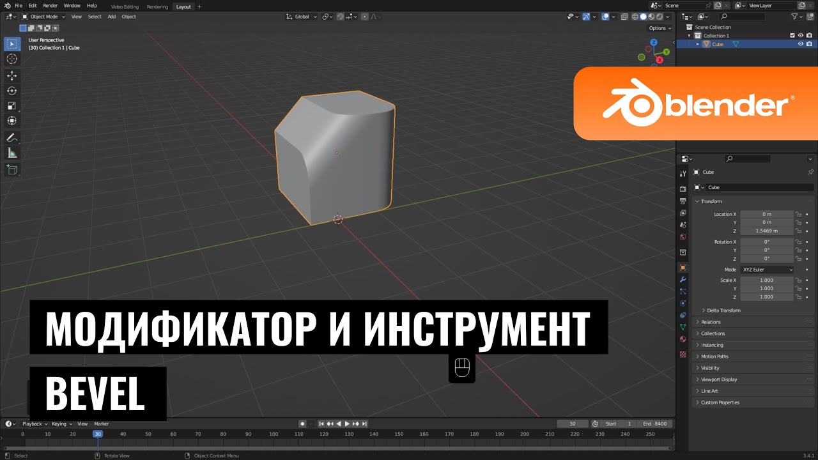Disable Cube in renders via camera icon

pos(809,44)
